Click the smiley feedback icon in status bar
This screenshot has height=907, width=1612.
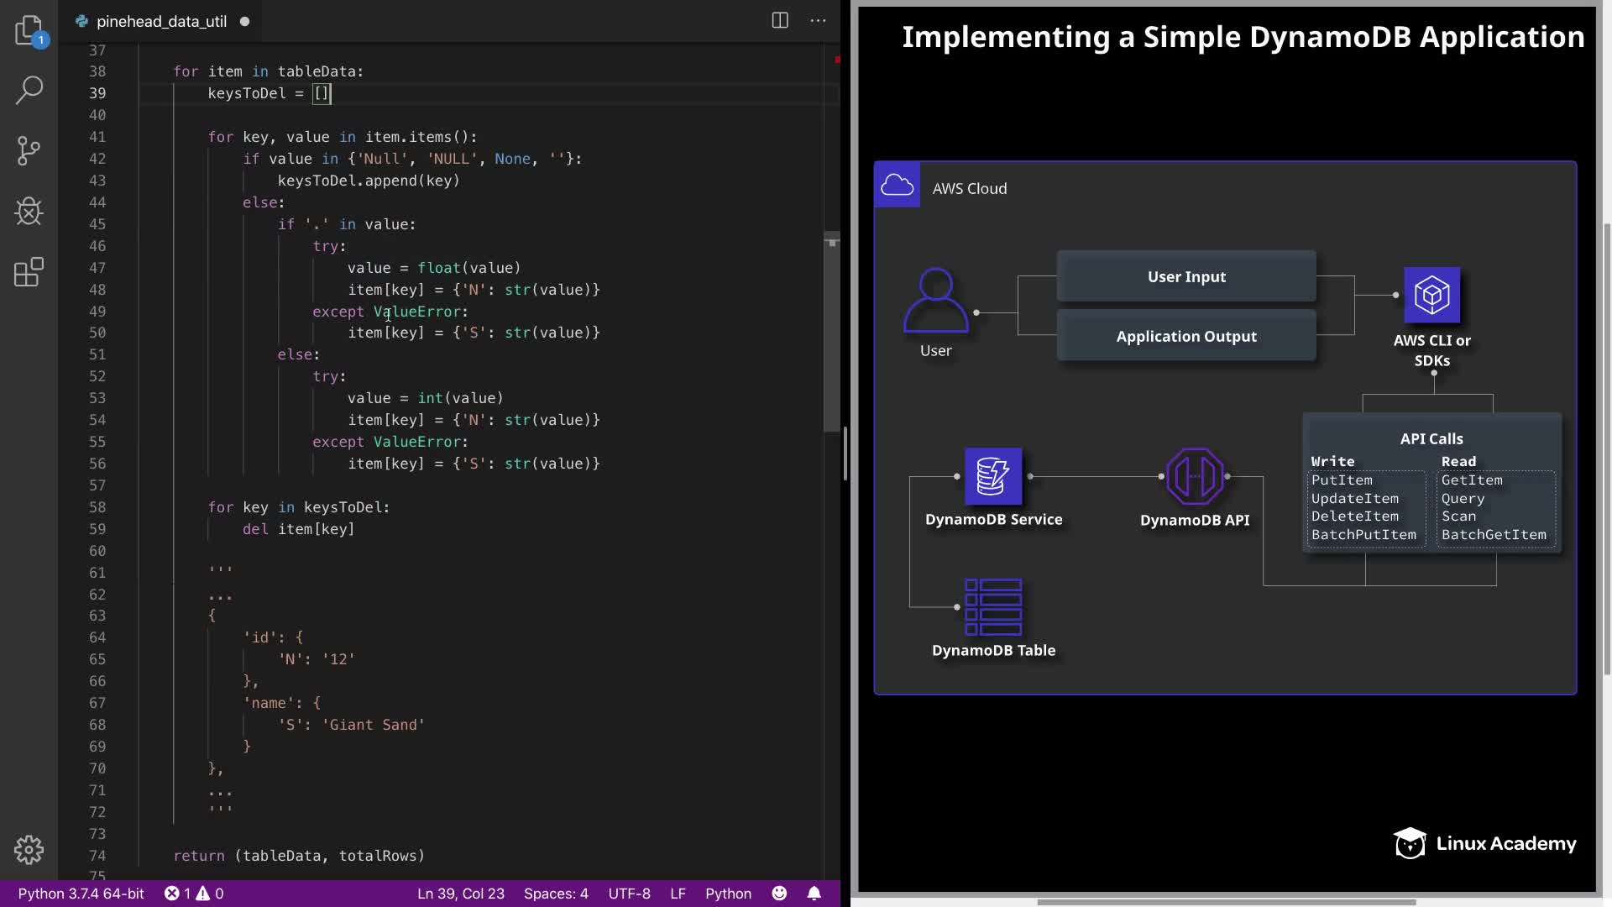(779, 893)
